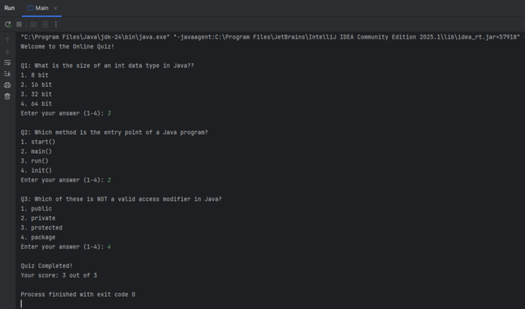Click the Rerun Main icon
The width and height of the screenshot is (525, 309).
point(8,25)
